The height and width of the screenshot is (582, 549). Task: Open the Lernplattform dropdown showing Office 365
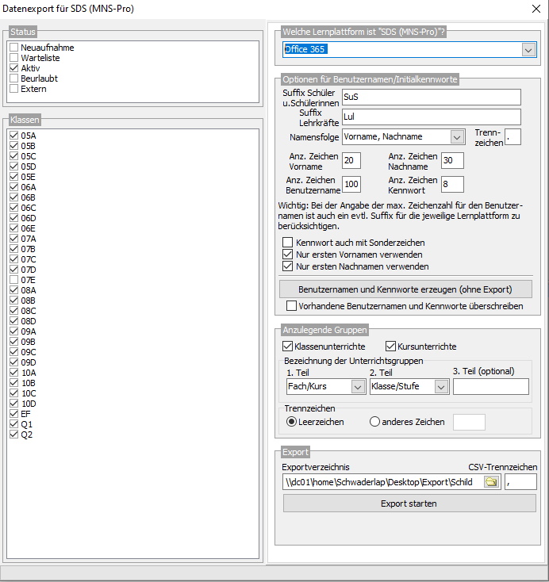pos(529,49)
